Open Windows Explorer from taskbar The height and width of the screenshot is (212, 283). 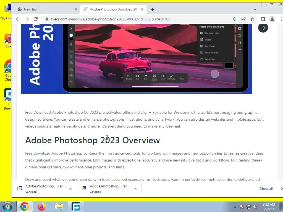(x=59, y=206)
